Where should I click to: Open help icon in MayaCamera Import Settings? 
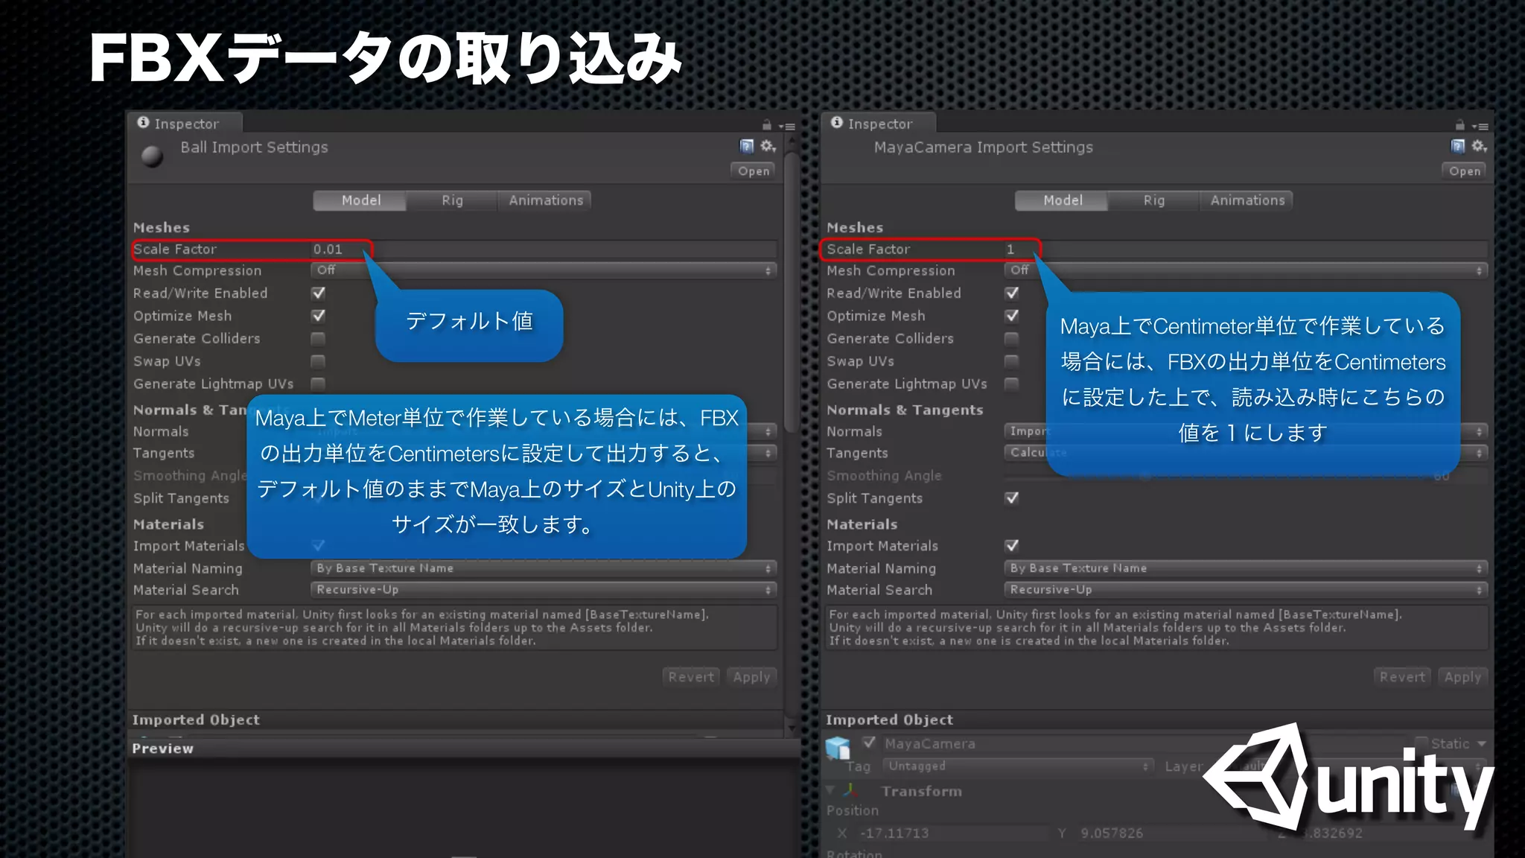click(1458, 146)
